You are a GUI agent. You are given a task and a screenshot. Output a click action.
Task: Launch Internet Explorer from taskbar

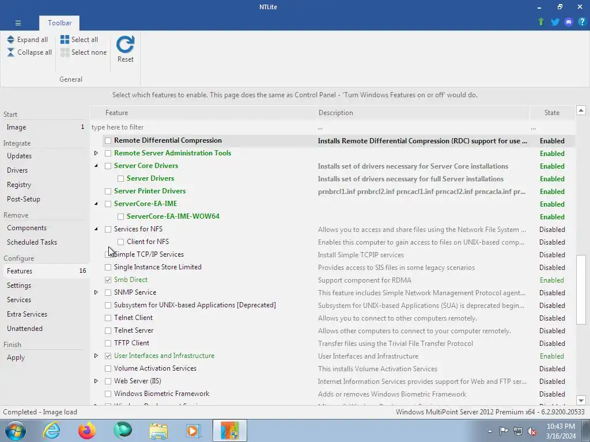pos(51,430)
